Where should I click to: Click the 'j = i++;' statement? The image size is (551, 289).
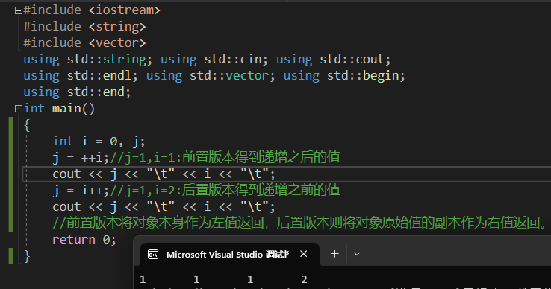81,191
